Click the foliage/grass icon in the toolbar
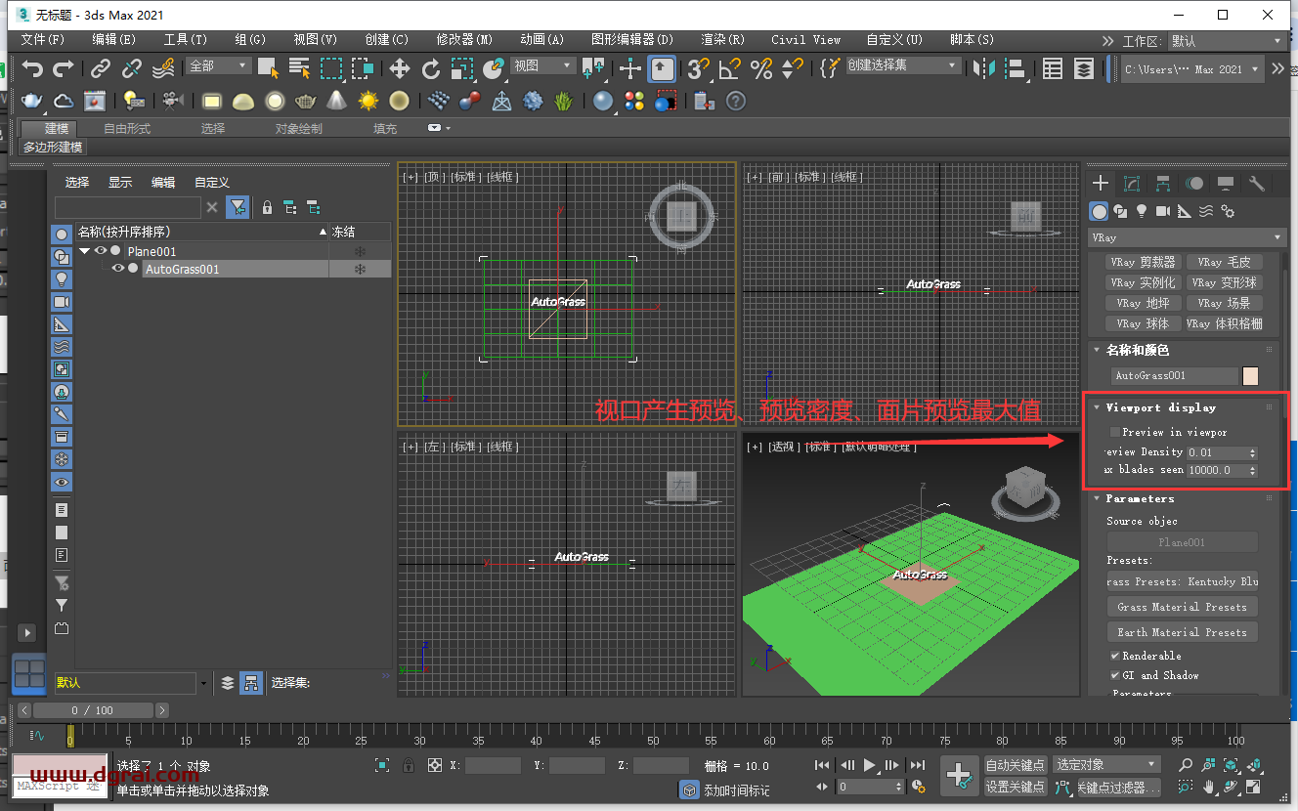The width and height of the screenshot is (1298, 811). click(564, 101)
